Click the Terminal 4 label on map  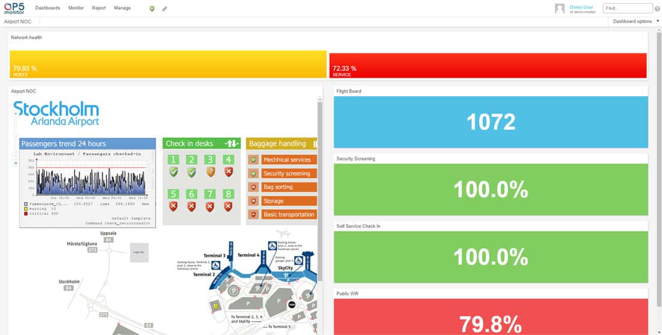[x=248, y=255]
